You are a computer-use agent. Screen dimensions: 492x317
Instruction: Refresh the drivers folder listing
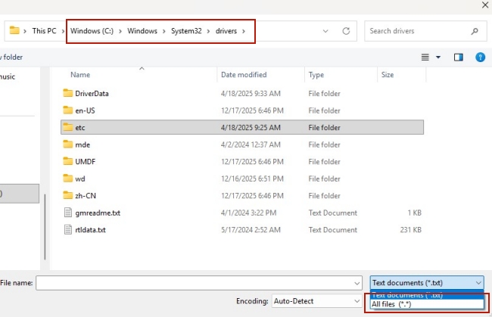tap(346, 31)
